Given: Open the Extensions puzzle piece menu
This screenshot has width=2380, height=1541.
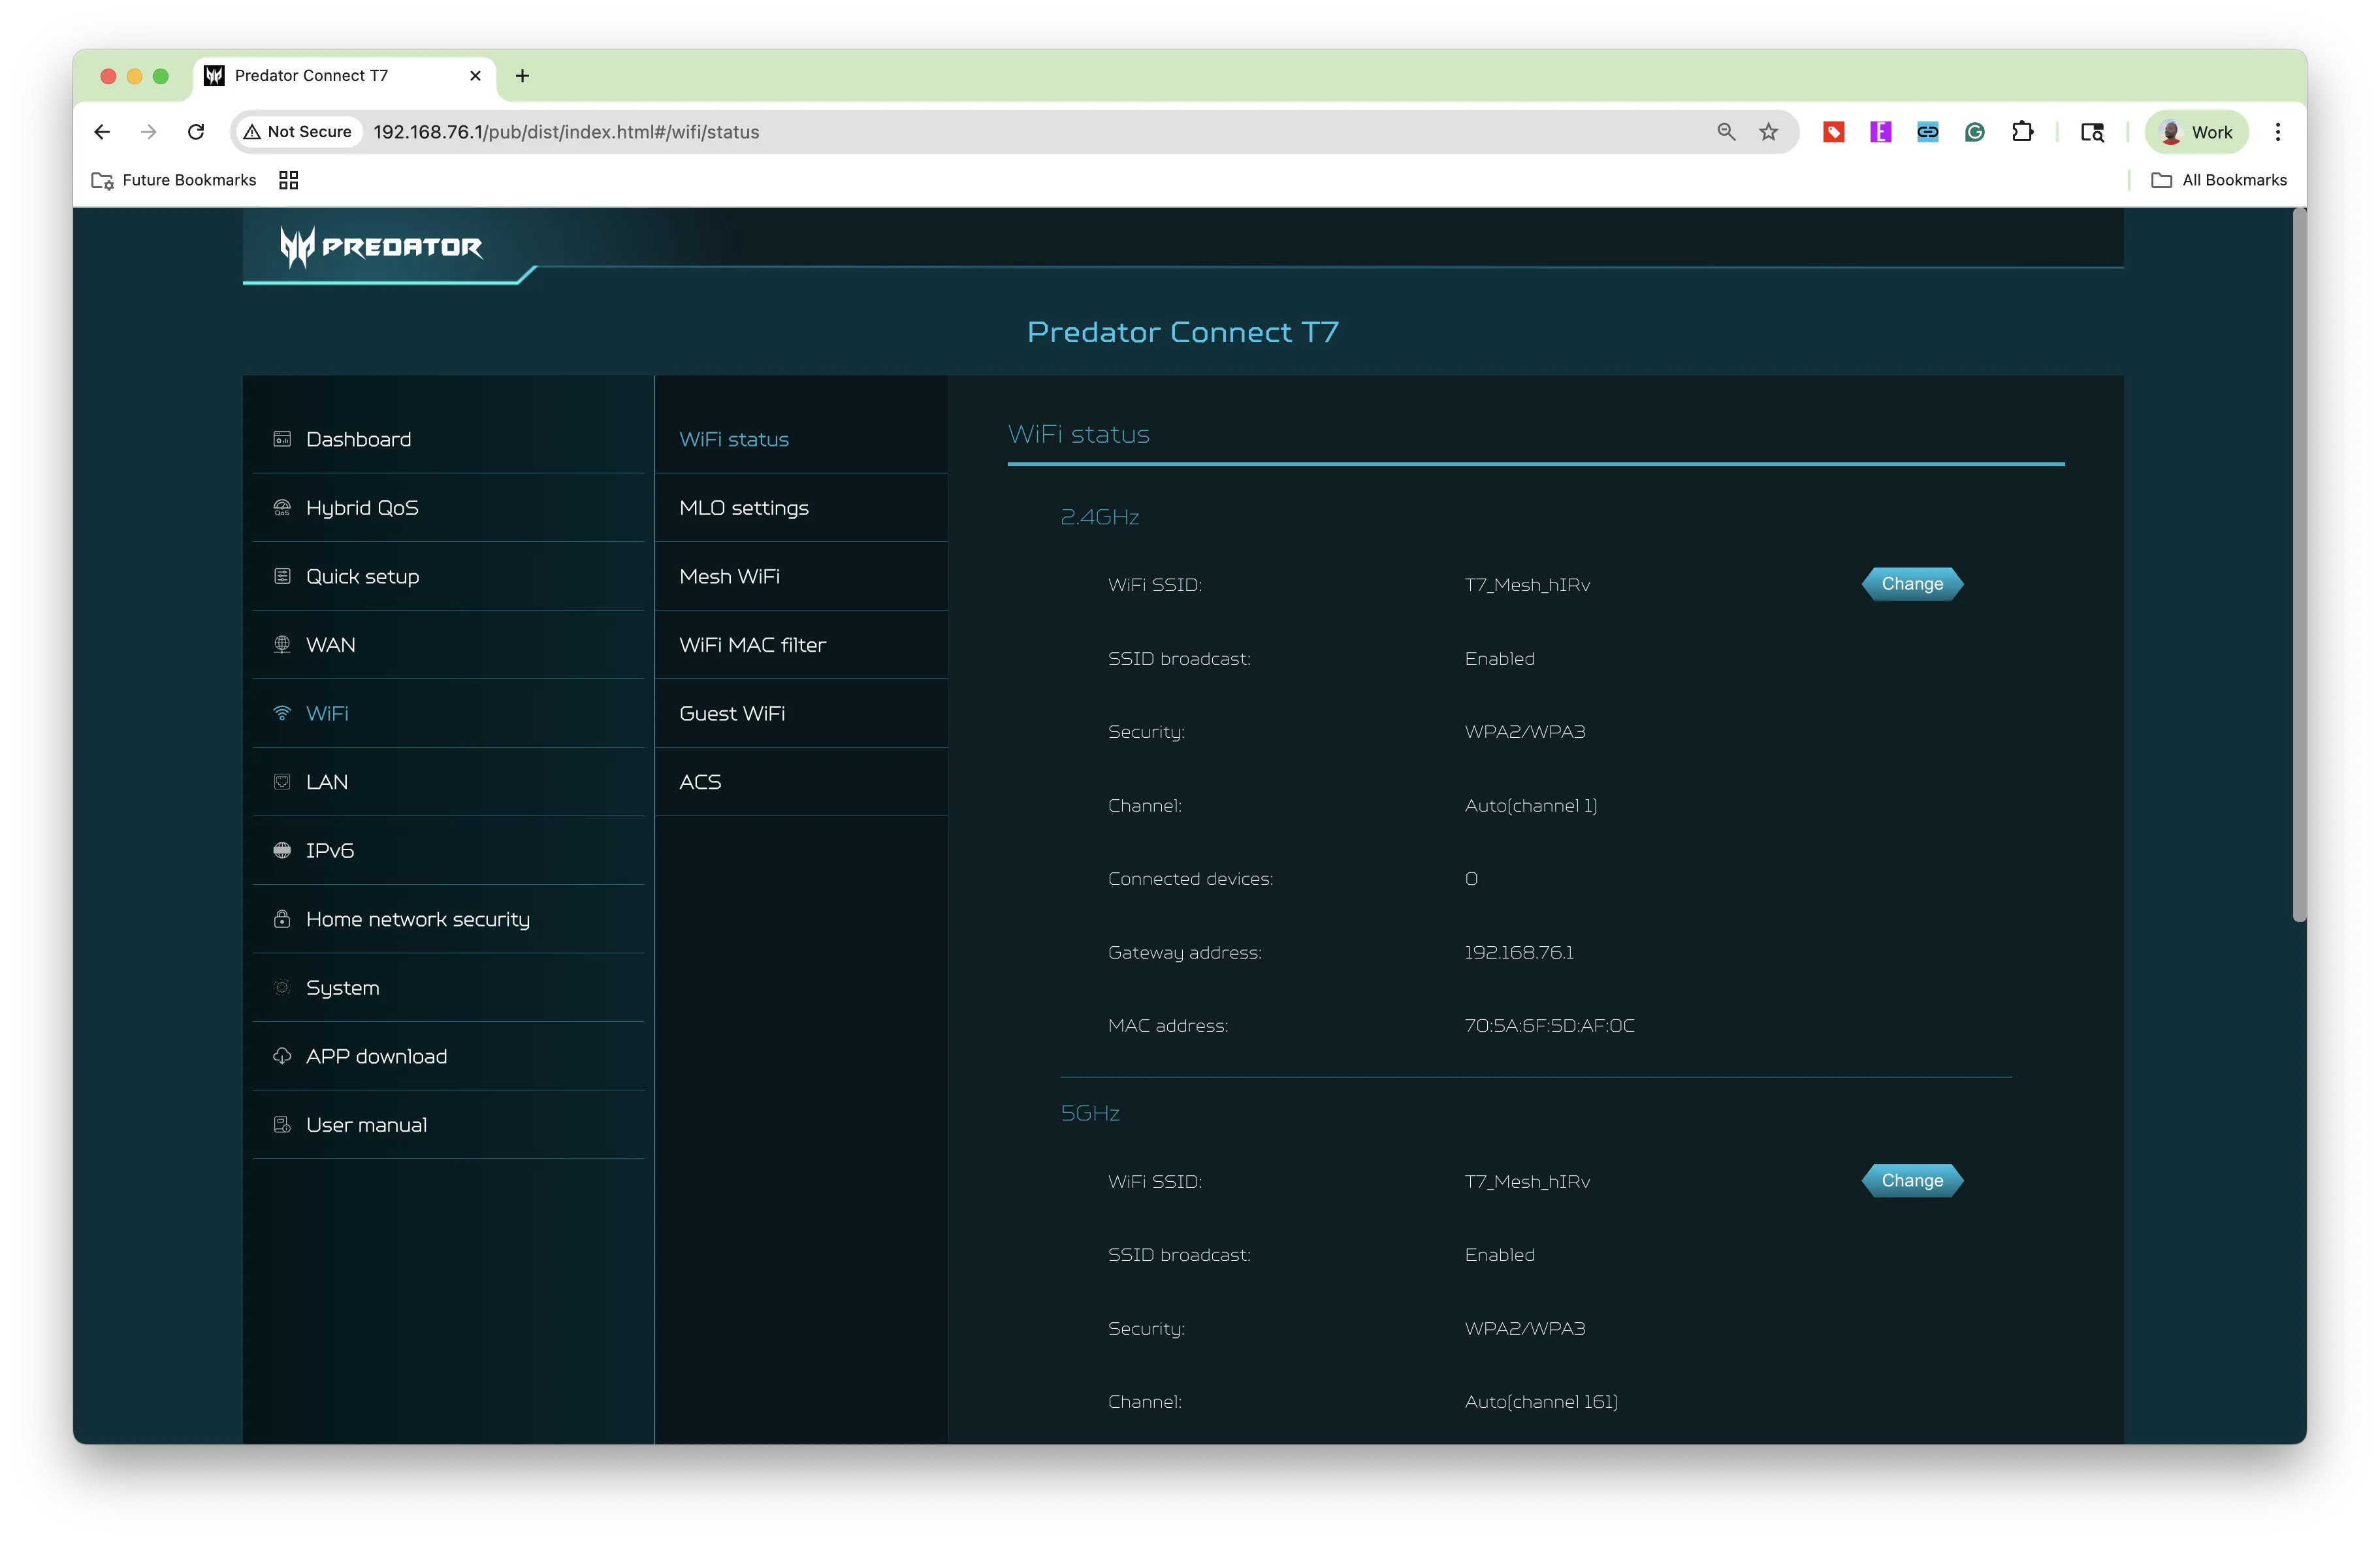Looking at the screenshot, I should 2022,132.
